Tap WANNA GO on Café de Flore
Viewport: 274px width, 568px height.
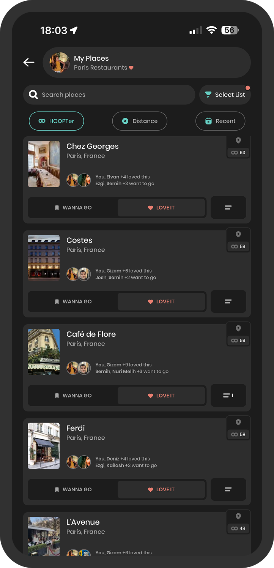(x=73, y=396)
